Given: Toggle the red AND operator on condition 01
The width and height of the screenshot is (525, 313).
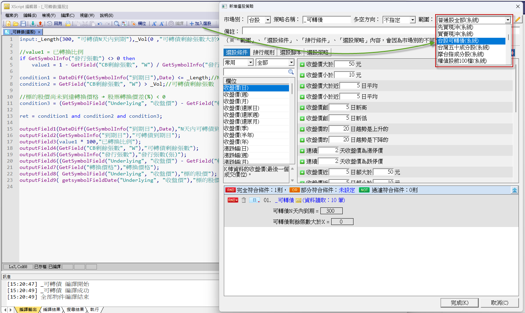Looking at the screenshot, I should coord(233,200).
